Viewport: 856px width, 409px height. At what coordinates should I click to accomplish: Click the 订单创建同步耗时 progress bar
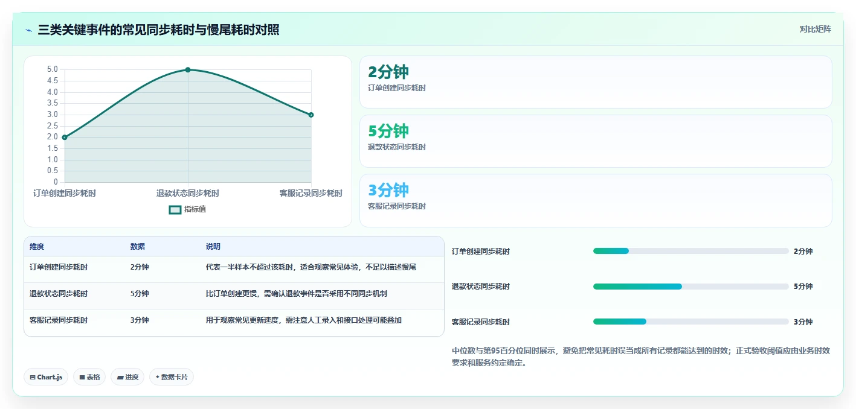coord(691,251)
